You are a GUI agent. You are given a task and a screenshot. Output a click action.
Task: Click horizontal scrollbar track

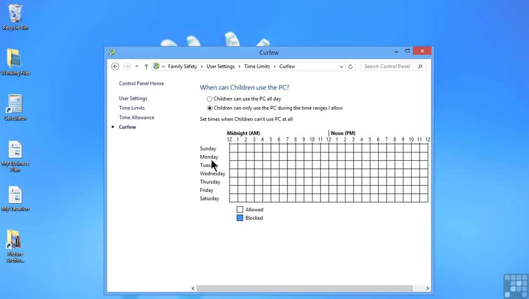tap(304, 288)
